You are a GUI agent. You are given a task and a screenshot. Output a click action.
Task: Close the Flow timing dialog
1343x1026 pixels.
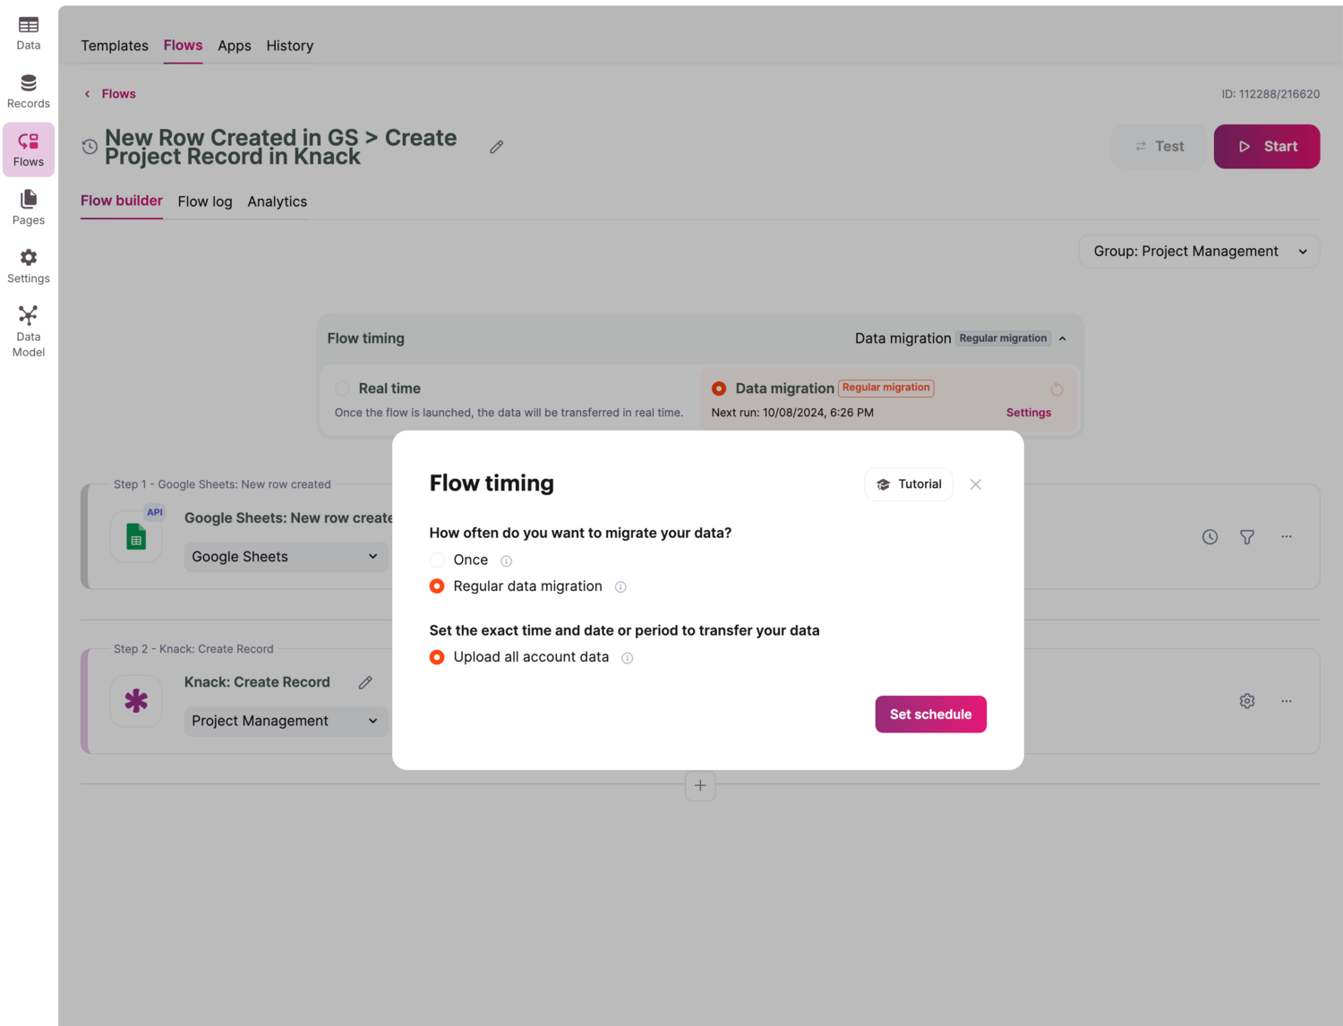click(976, 484)
